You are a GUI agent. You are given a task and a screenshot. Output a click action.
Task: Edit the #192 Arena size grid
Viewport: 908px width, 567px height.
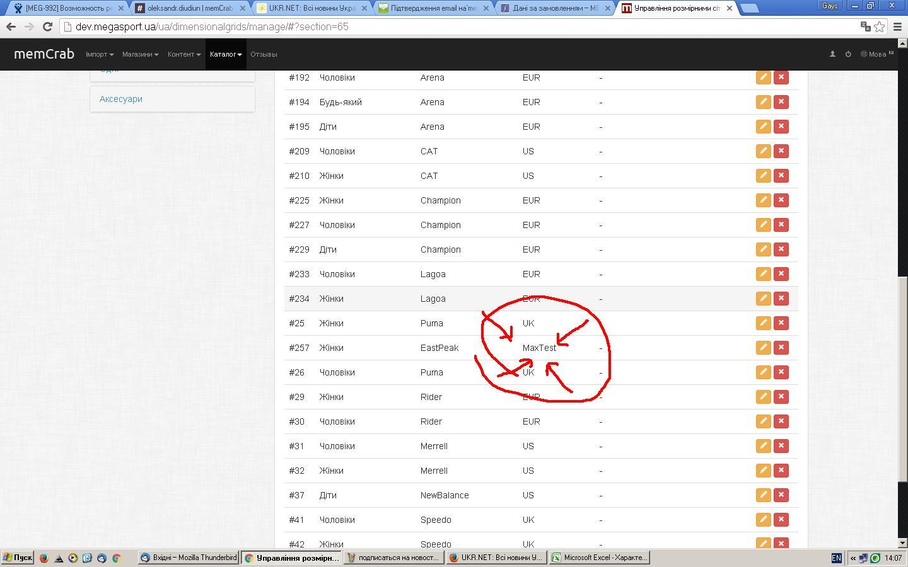point(763,77)
